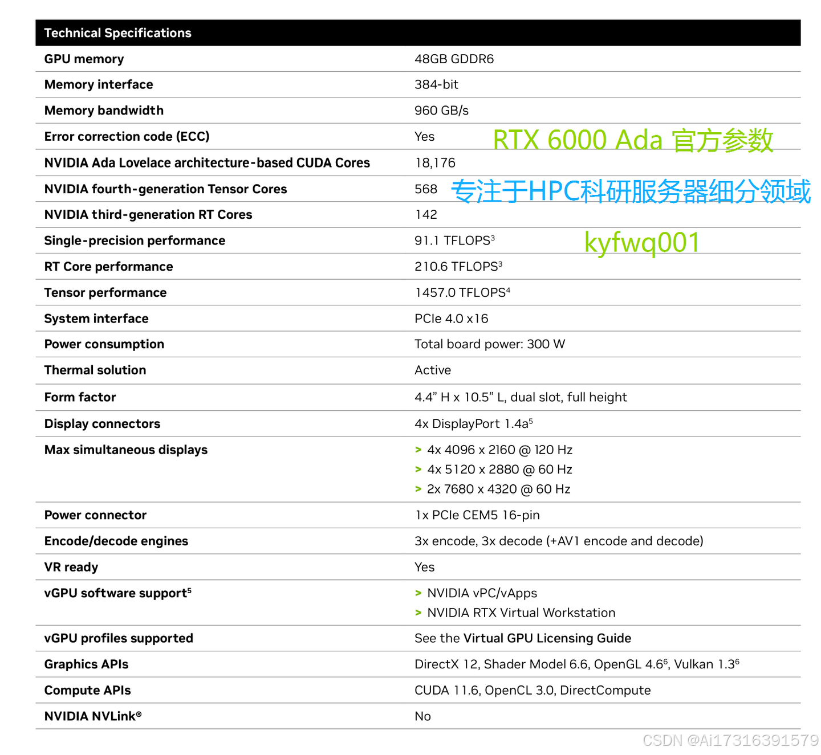
Task: Select 'Total board power: 300 W' value
Action: click(x=490, y=345)
